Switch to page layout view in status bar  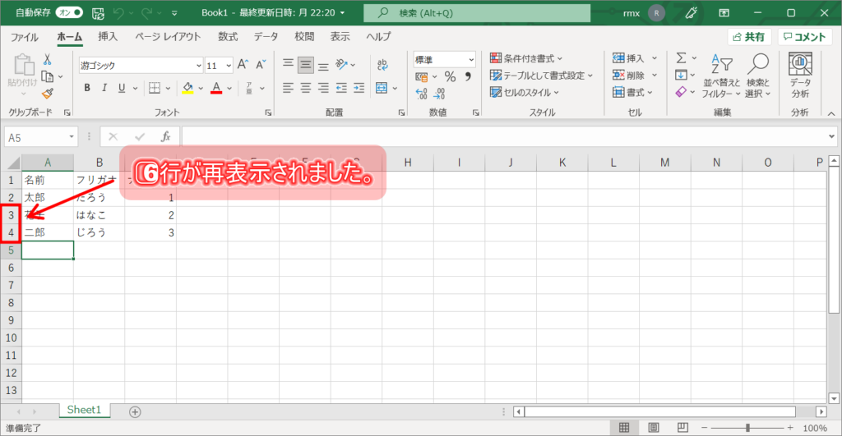click(653, 428)
